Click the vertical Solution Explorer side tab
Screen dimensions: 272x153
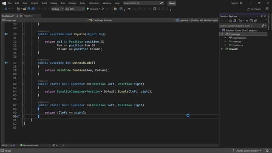269,22
